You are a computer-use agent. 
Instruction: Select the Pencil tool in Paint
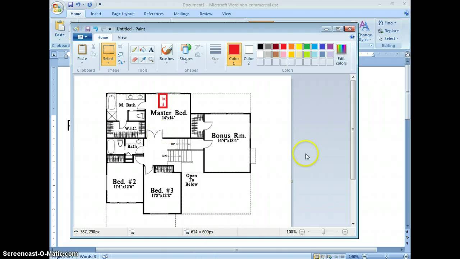[134, 50]
